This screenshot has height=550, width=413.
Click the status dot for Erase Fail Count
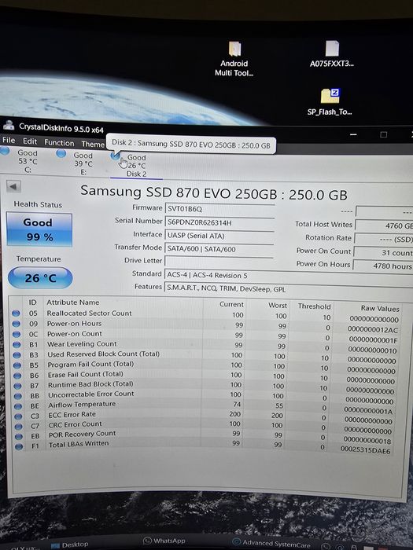pos(17,376)
